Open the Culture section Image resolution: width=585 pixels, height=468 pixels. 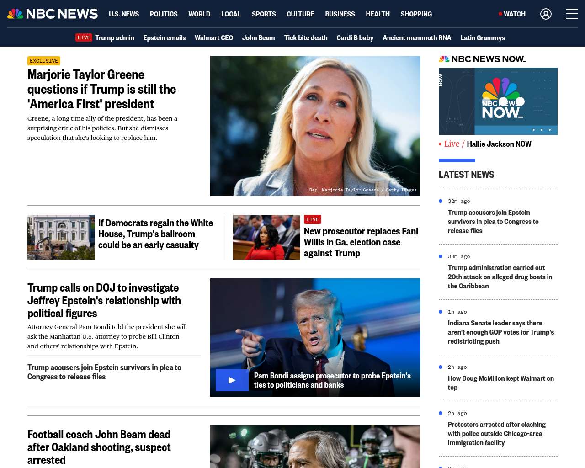click(300, 14)
